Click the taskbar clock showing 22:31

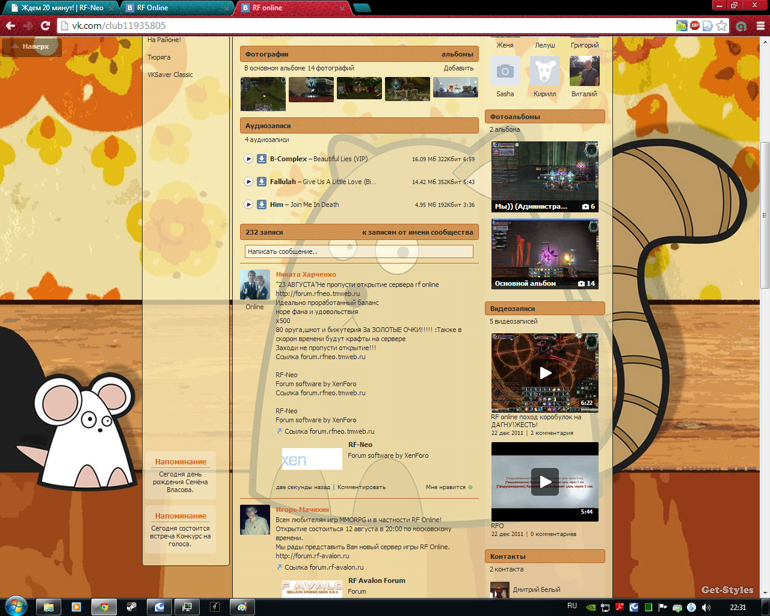pyautogui.click(x=738, y=608)
